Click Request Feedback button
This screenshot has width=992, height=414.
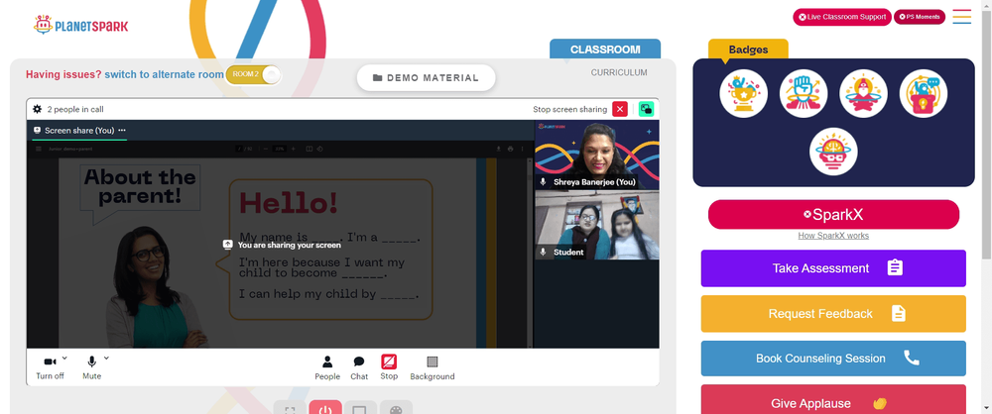[833, 314]
